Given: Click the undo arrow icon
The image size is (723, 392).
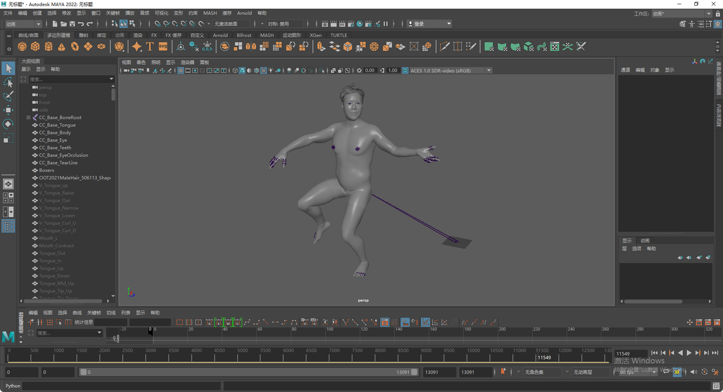Looking at the screenshot, I should point(81,24).
